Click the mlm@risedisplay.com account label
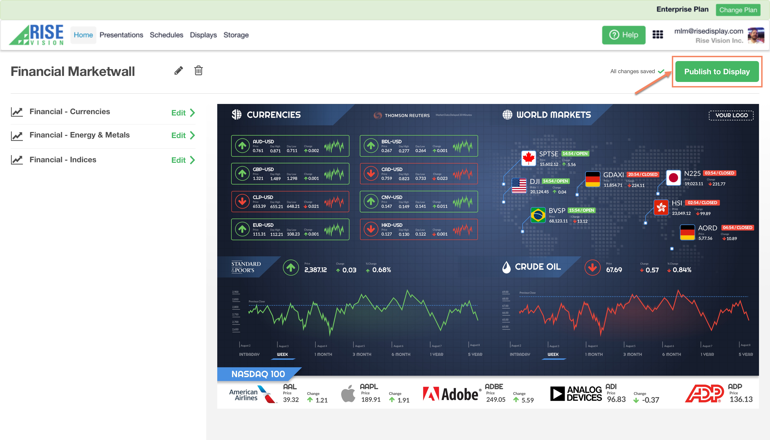 [x=709, y=31]
